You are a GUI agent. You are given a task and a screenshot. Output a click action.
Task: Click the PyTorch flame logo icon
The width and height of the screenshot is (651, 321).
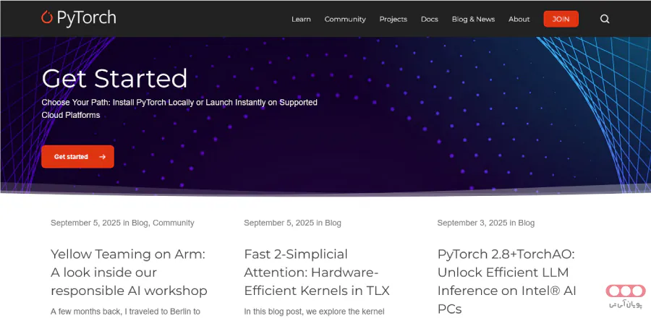pos(47,17)
